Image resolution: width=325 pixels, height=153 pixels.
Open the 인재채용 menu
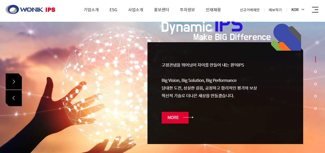(x=213, y=10)
